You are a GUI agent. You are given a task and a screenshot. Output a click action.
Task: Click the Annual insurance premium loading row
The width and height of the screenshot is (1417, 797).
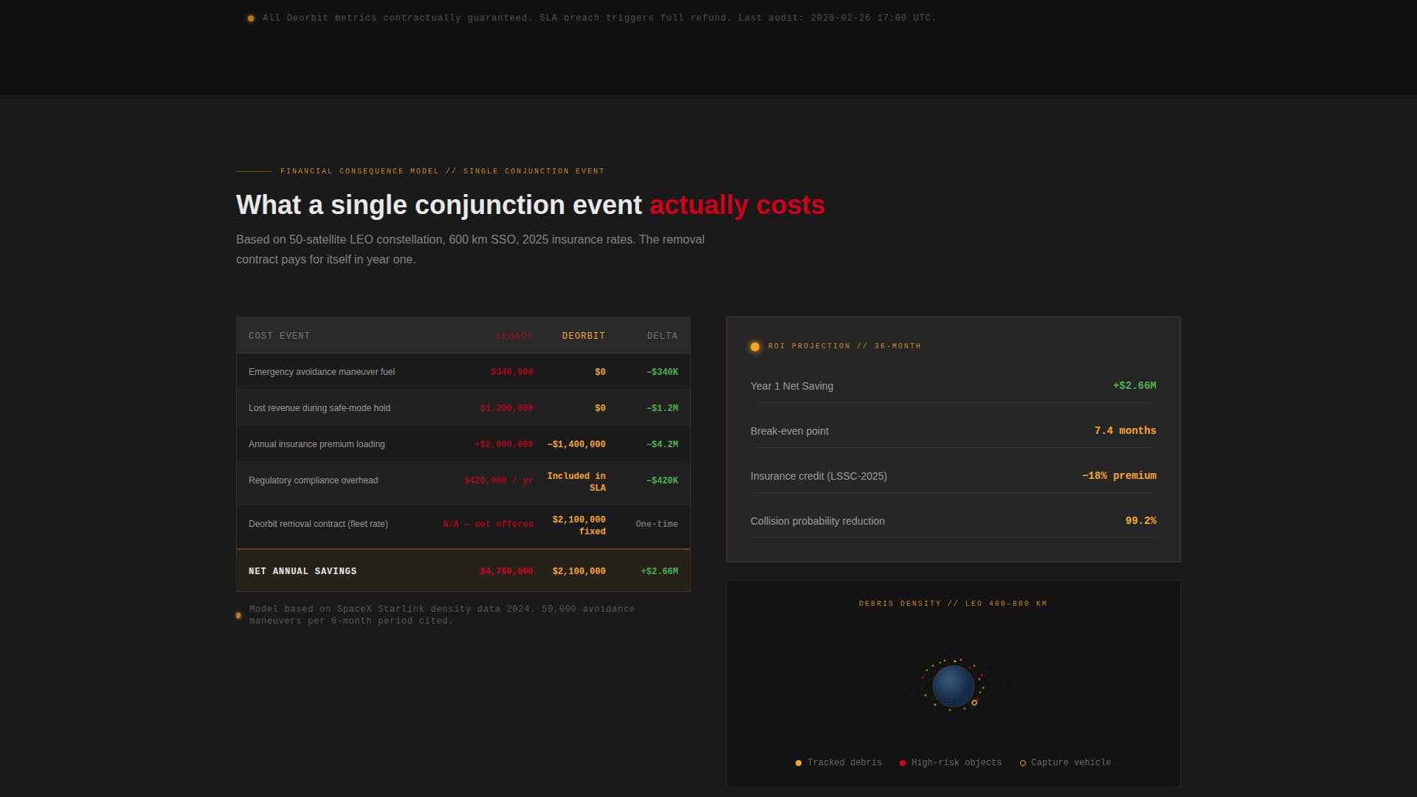tap(317, 444)
